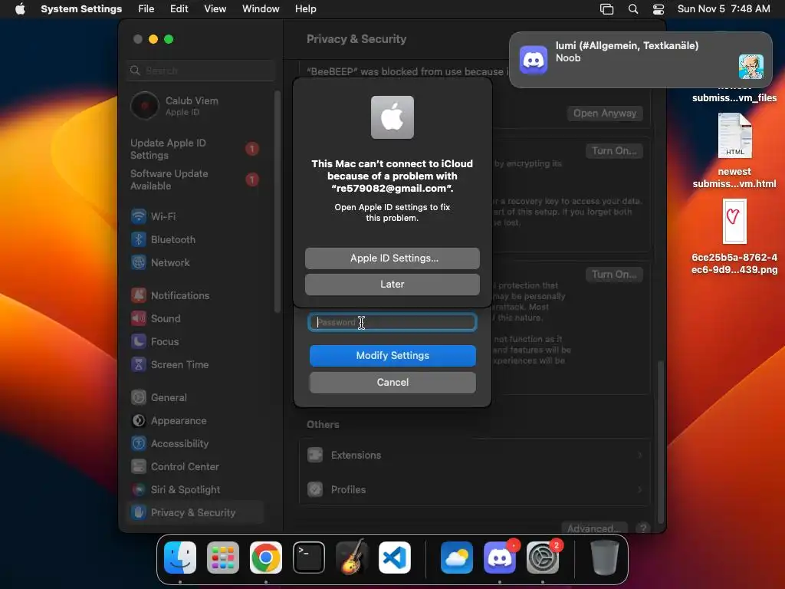Open Update Apple ID Settings item
The height and width of the screenshot is (589, 785).
pos(195,149)
